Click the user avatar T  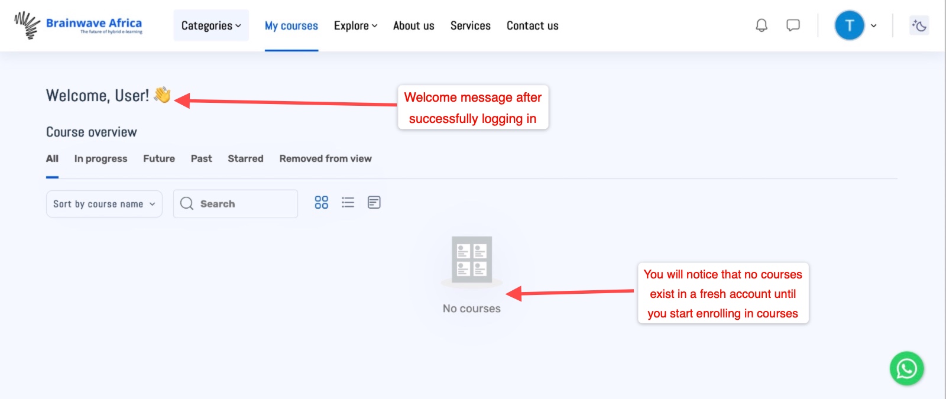tap(849, 25)
